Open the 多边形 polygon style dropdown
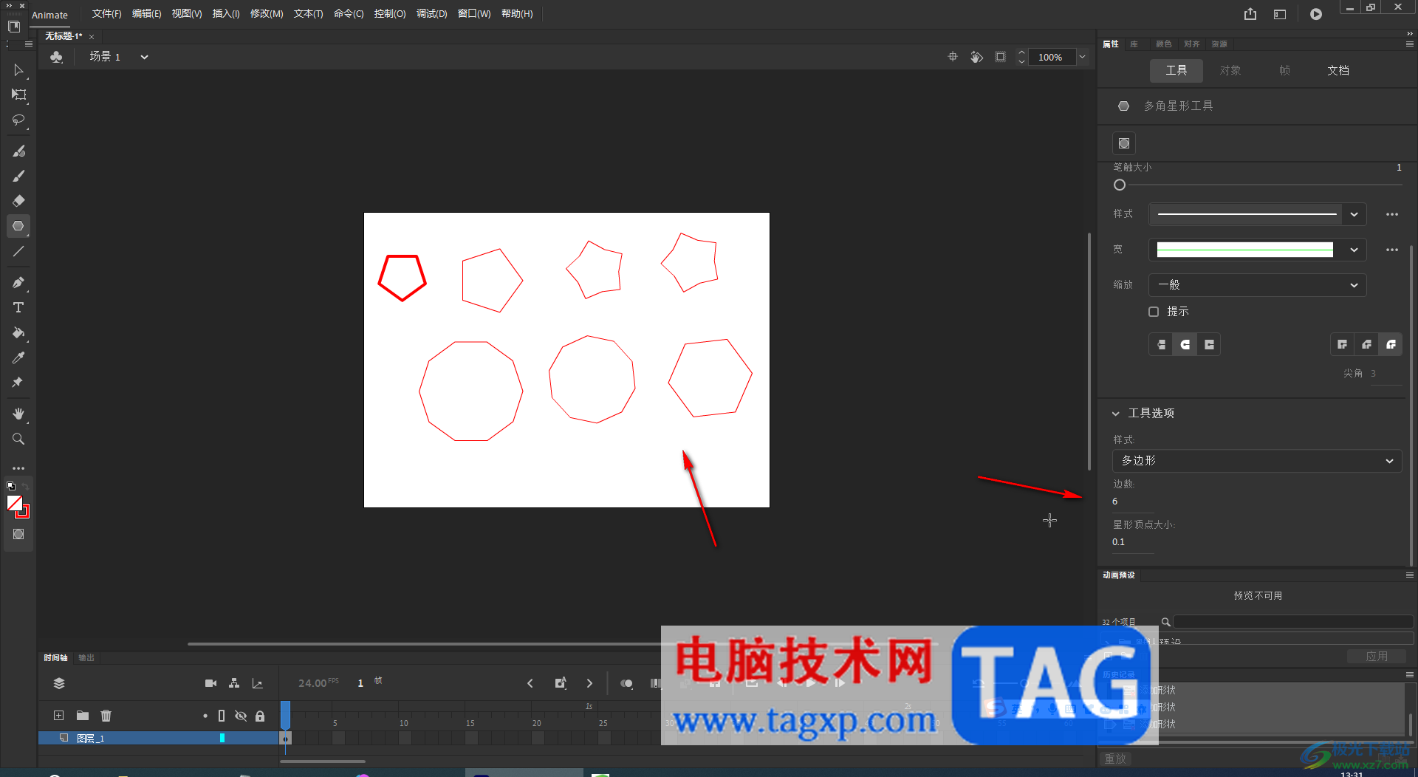This screenshot has height=777, width=1418. tap(1257, 461)
